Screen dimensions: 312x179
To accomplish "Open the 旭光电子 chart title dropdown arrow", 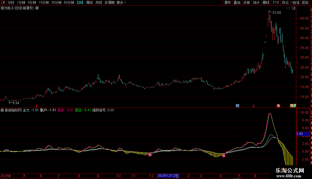I will (x=37, y=8).
